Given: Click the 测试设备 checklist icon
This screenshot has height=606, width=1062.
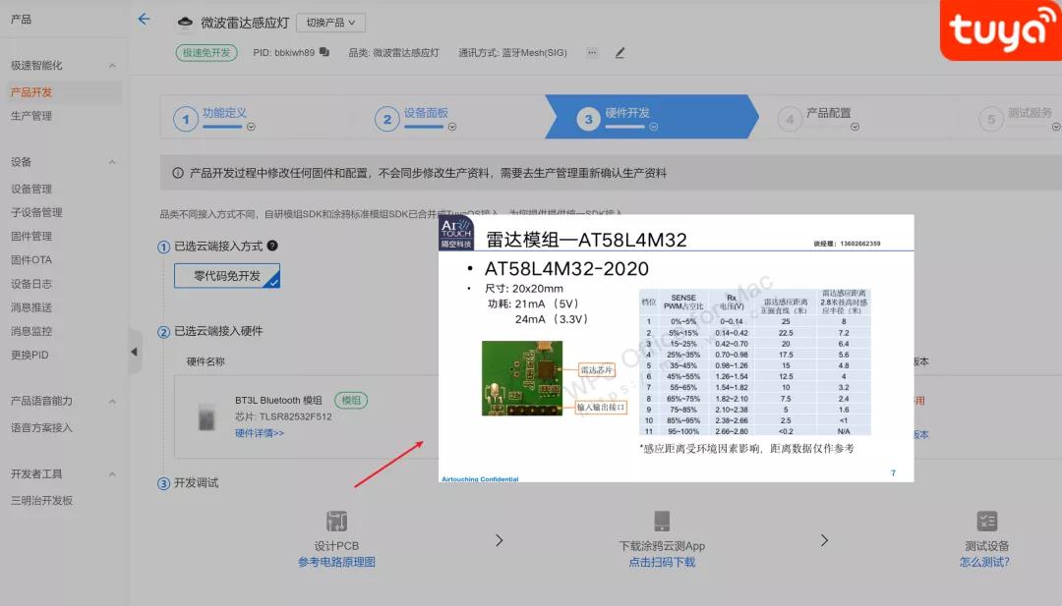Looking at the screenshot, I should (987, 521).
